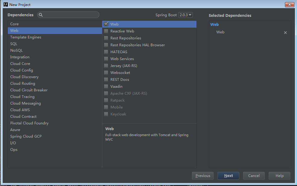
Task: Click the IntelliJ logo in title bar
Action: click(x=6, y=4)
